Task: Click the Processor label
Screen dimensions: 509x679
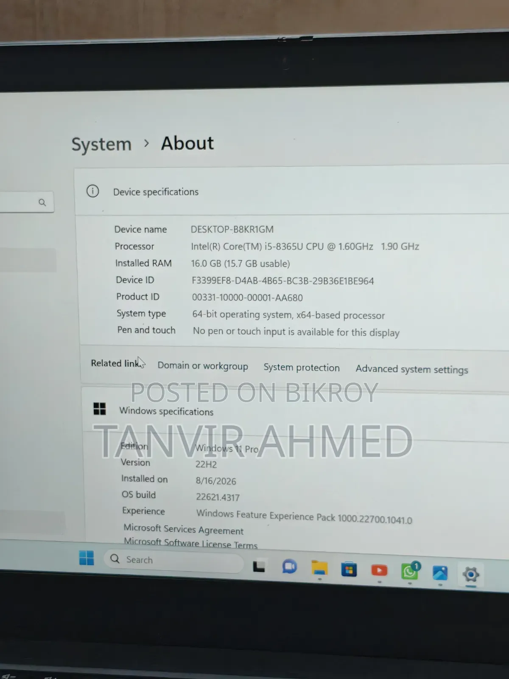Action: (134, 246)
